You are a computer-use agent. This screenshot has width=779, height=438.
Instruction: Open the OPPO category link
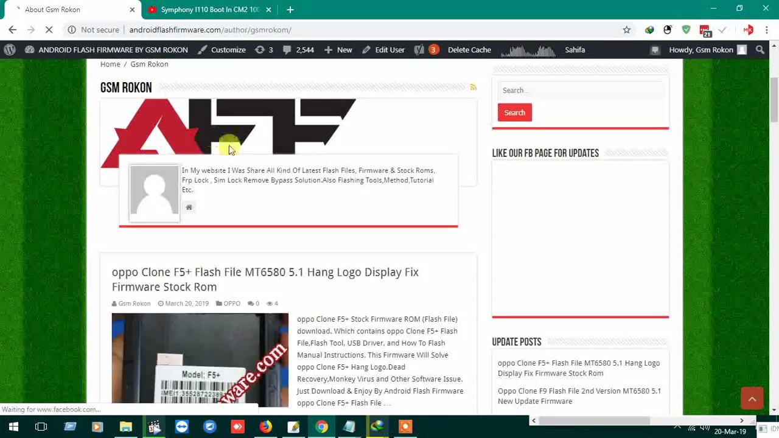pyautogui.click(x=232, y=304)
